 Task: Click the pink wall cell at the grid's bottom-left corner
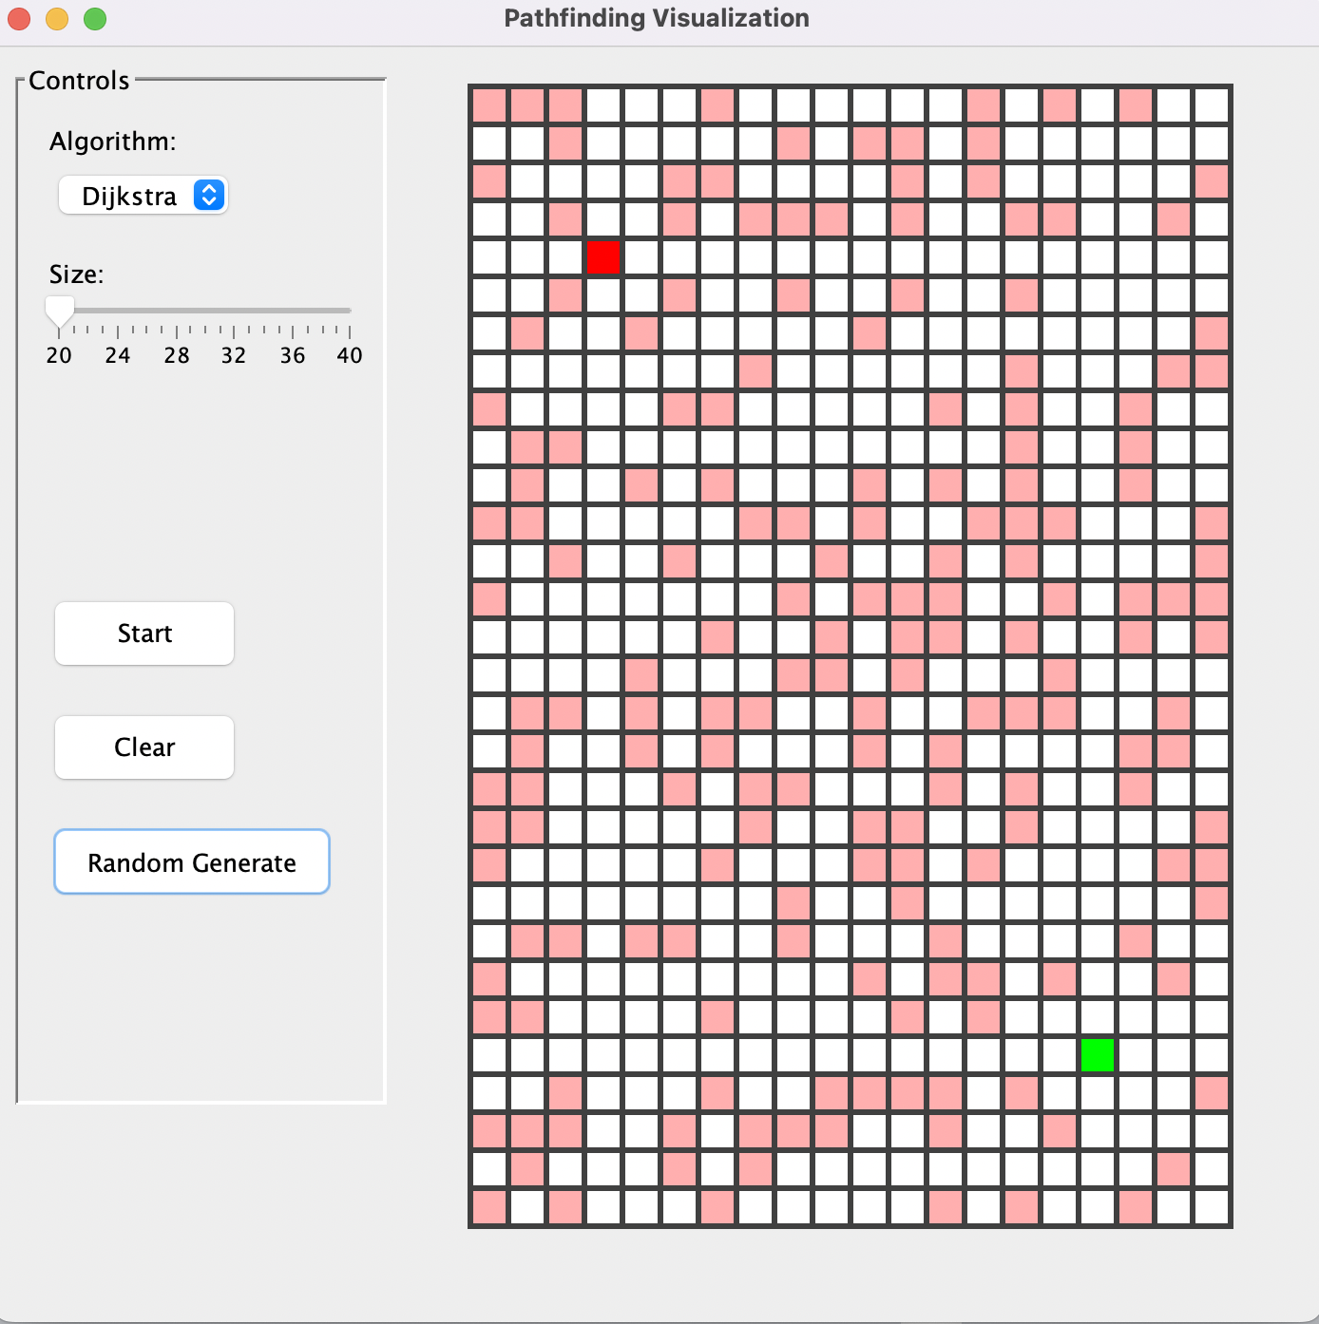point(489,1207)
